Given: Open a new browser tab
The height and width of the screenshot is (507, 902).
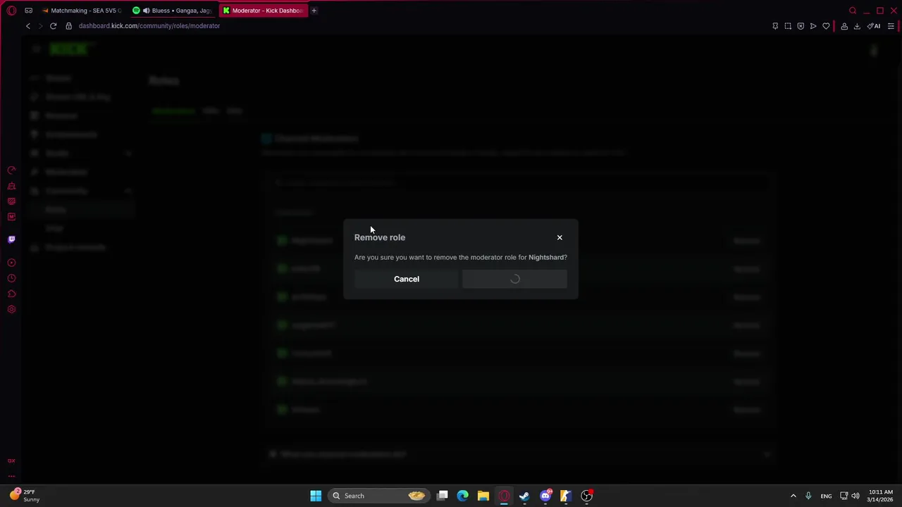Looking at the screenshot, I should [x=314, y=11].
